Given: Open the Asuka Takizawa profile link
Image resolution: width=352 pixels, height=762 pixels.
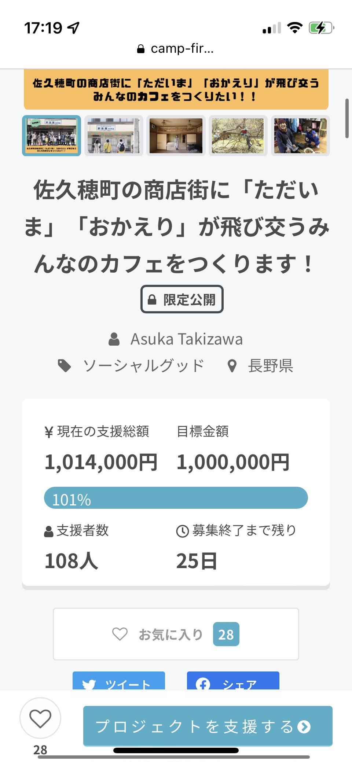Looking at the screenshot, I should coord(186,339).
